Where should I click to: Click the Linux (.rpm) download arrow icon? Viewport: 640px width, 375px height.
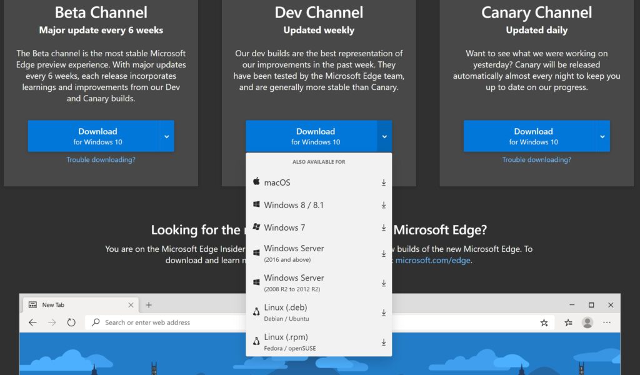pyautogui.click(x=384, y=342)
